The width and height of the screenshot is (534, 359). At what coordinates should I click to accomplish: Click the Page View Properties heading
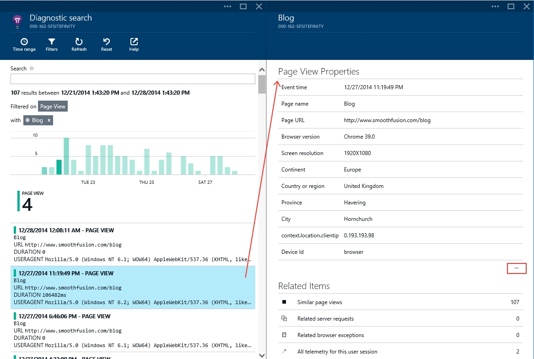point(319,71)
